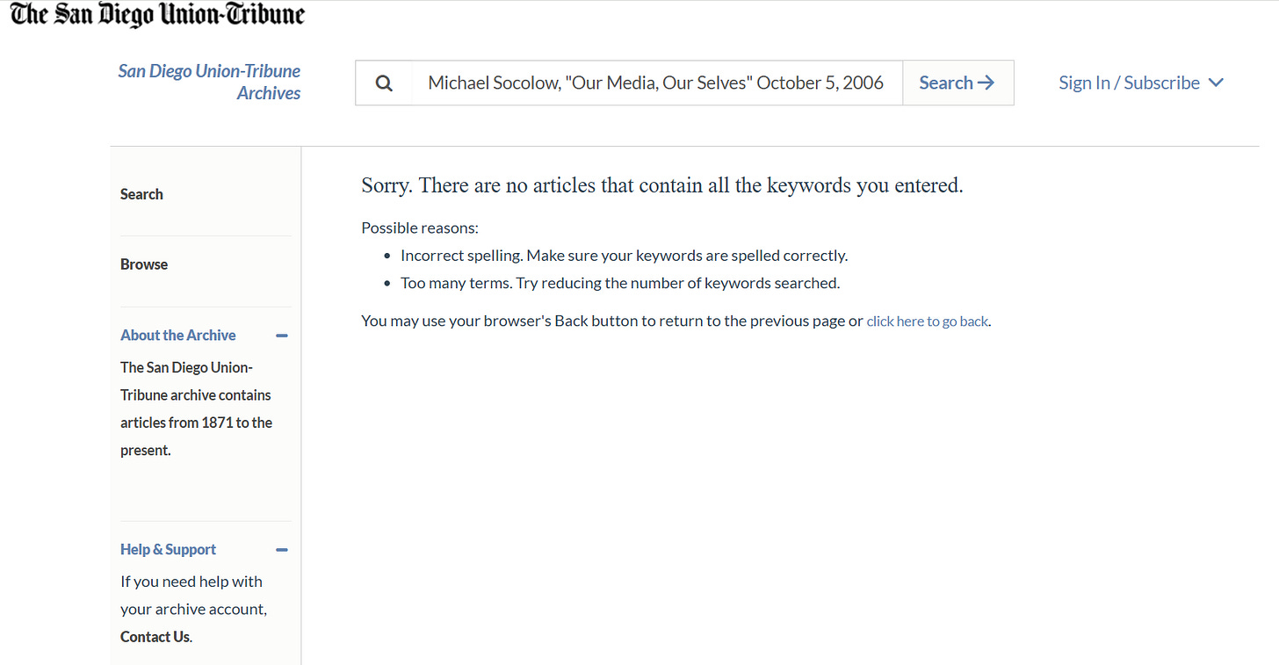Click the 'Too many terms' bullet text
The width and height of the screenshot is (1279, 665).
620,283
